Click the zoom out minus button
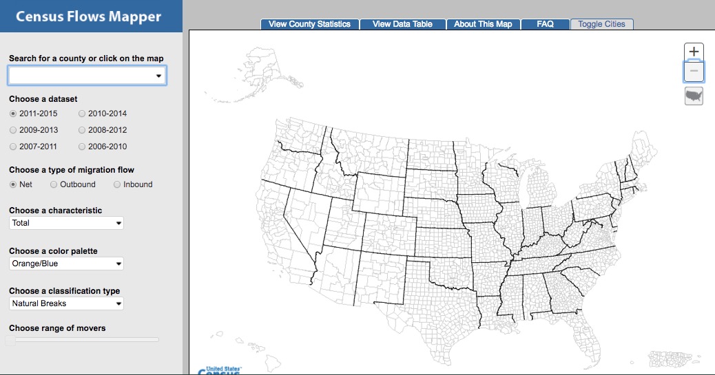715x375 pixels. coord(694,71)
